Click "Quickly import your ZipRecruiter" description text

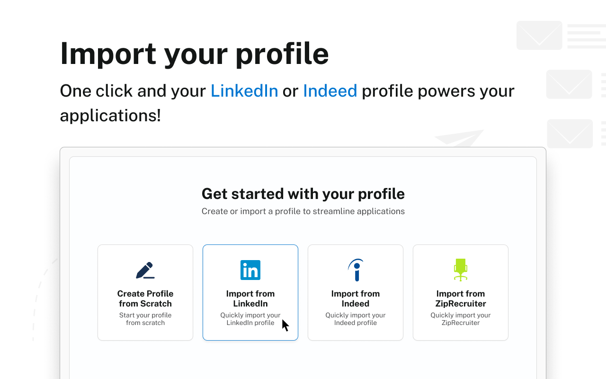pos(461,319)
